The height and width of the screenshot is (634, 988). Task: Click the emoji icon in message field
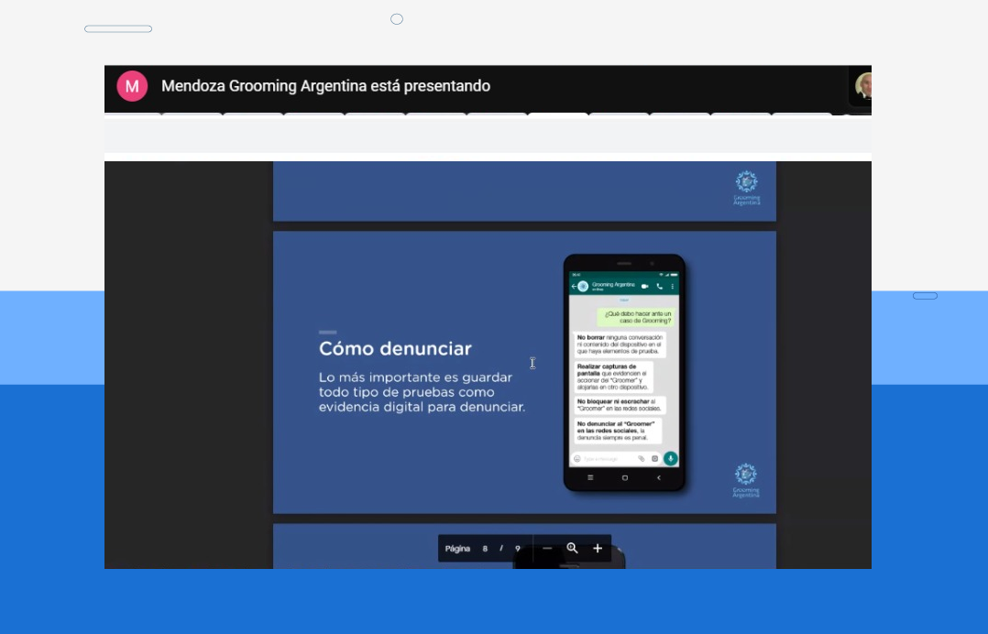coord(577,458)
